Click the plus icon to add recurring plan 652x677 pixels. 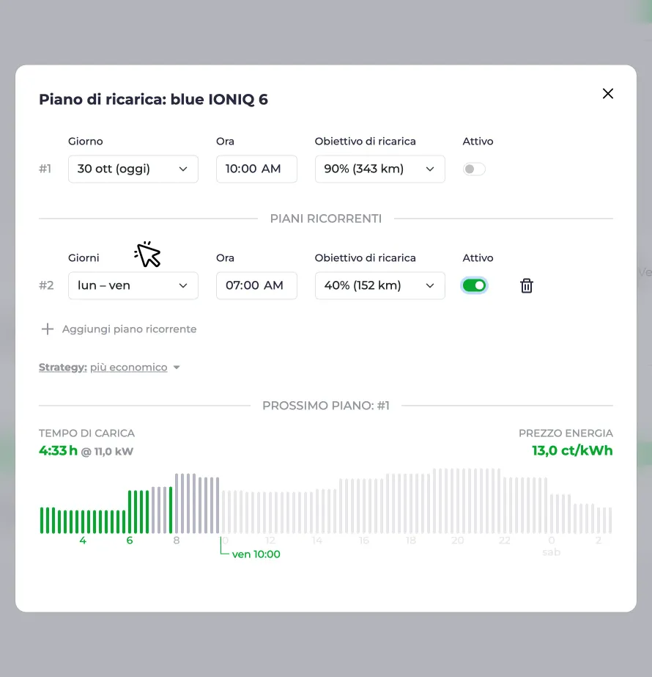coord(48,329)
